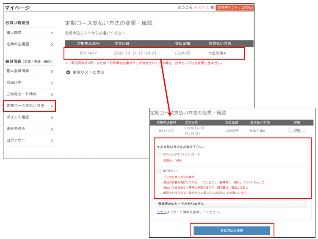Expand the 購入履歴 chevron arrow

pos(52,33)
